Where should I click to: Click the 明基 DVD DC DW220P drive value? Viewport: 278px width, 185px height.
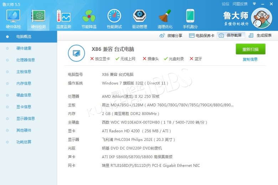[132, 148]
